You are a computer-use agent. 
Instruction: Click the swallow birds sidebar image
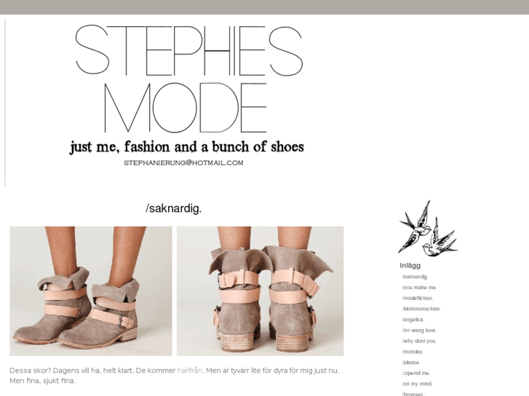[x=428, y=227]
